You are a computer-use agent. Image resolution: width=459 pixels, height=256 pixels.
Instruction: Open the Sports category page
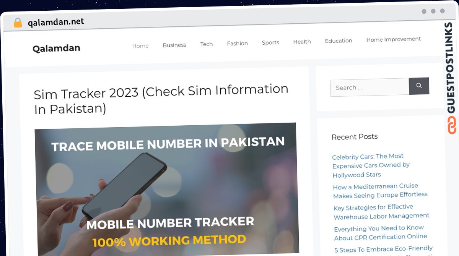click(x=270, y=42)
